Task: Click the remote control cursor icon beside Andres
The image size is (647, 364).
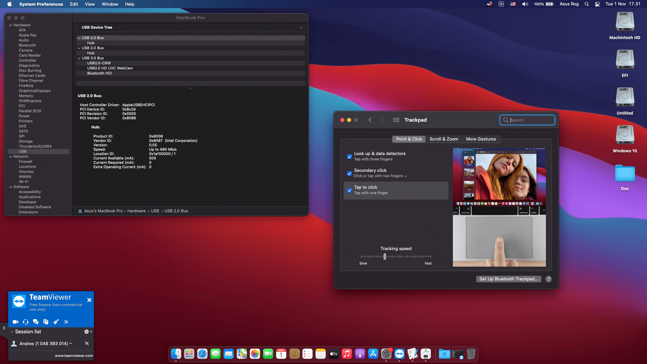Action: 87,343
